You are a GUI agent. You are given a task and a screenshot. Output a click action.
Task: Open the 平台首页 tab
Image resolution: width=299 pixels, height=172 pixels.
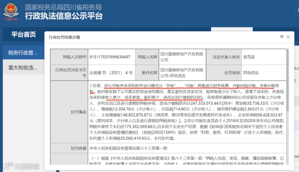click(x=24, y=35)
